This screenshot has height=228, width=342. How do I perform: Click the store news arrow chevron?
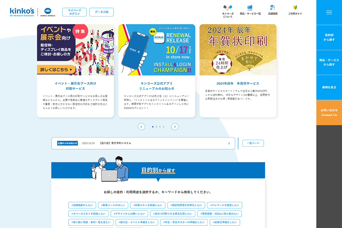tap(229, 143)
